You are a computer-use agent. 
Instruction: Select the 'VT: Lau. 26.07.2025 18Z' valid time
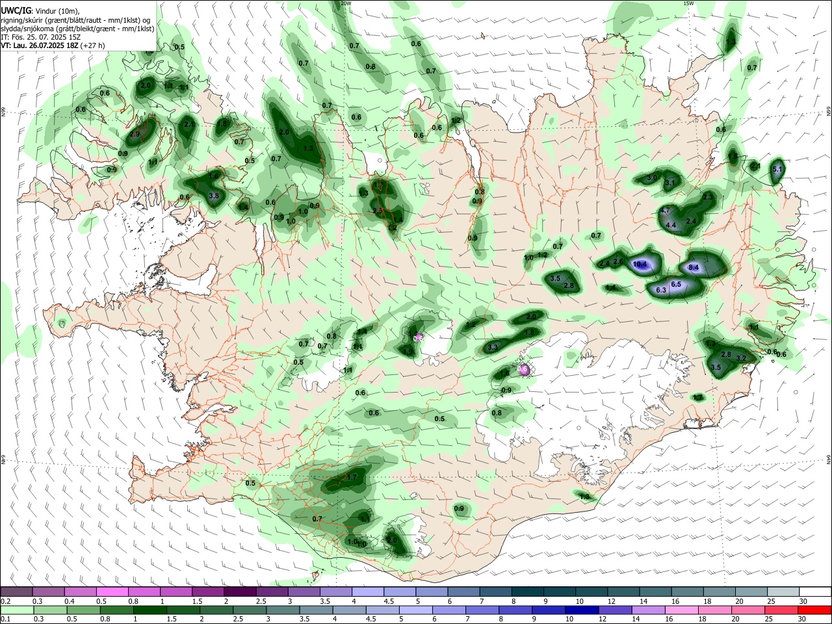coord(40,45)
